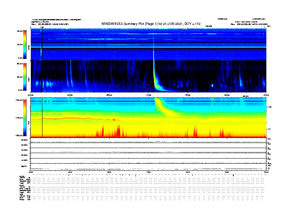This screenshot has height=221, width=287.
Task: Click the topmost angle (°) line-plot row
Action: 149,140
